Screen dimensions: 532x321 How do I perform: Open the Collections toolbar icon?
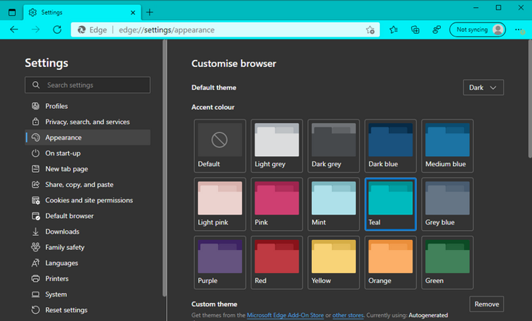(415, 29)
